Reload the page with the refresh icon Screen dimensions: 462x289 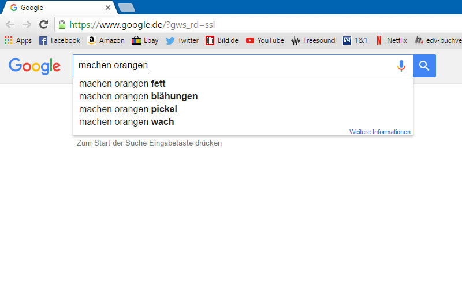(x=44, y=24)
